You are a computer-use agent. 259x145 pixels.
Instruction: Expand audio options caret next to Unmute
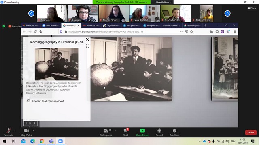15,130
